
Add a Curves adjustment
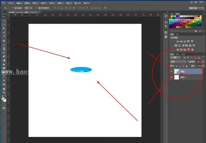point(185,42)
